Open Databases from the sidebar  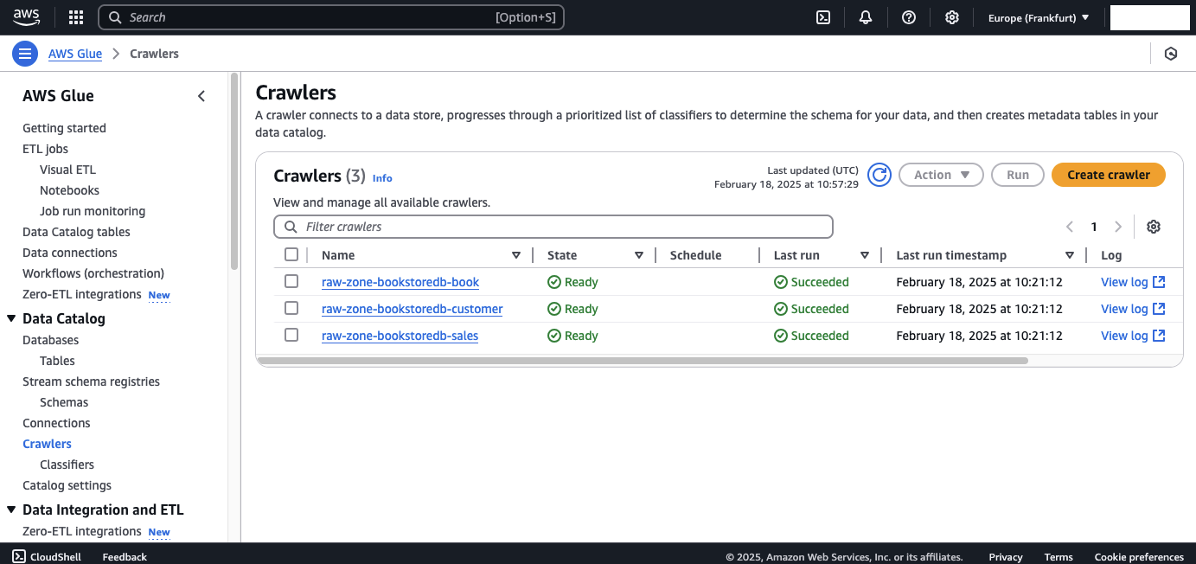click(x=50, y=339)
